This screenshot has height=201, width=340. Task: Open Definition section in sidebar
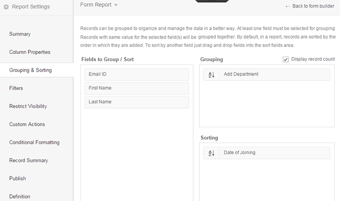pos(20,196)
